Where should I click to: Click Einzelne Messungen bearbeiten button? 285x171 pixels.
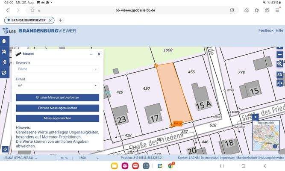57,98
